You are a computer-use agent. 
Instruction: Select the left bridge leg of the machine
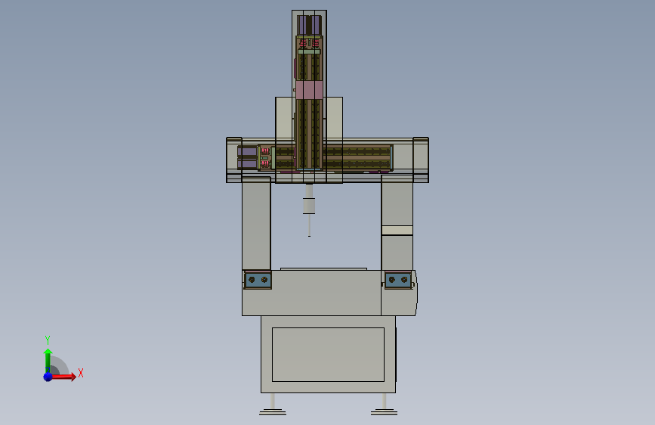pyautogui.click(x=257, y=223)
